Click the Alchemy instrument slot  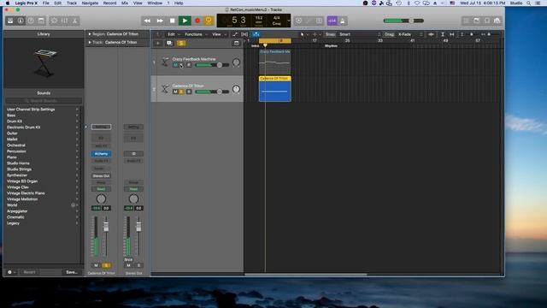tap(101, 154)
